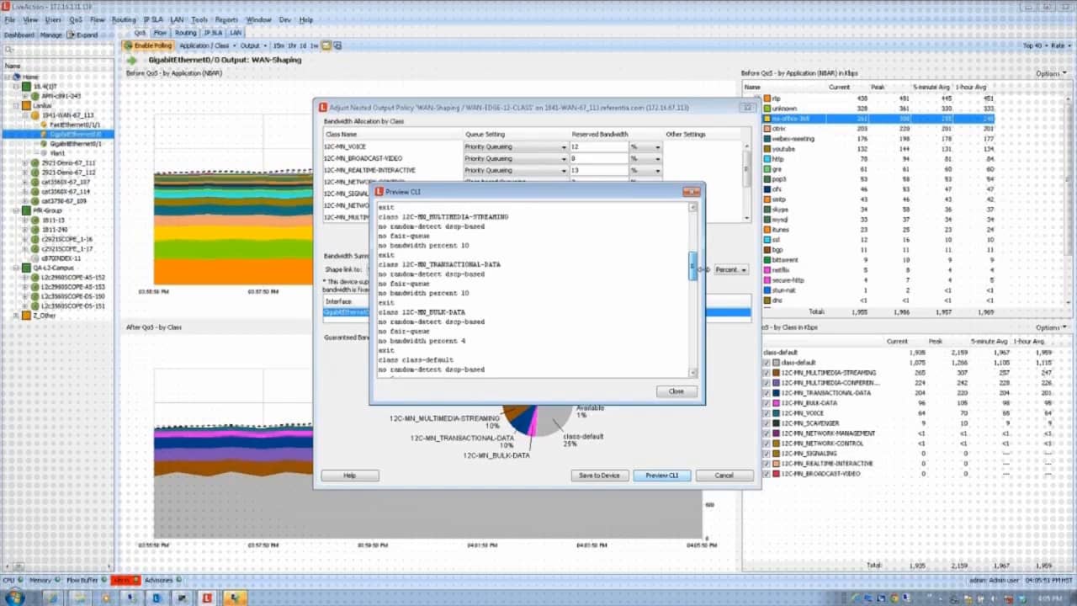Viewport: 1077px width, 606px height.
Task: Click the Dashboard button in top-left toolbar
Action: pos(19,35)
